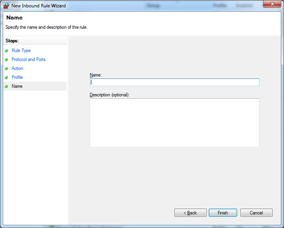The image size is (284, 228).
Task: Click the 'Name:' field label
Action: pyautogui.click(x=96, y=75)
